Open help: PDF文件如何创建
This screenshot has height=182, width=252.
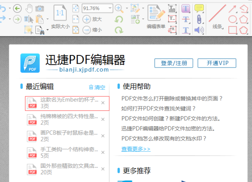pyautogui.click(x=171, y=119)
